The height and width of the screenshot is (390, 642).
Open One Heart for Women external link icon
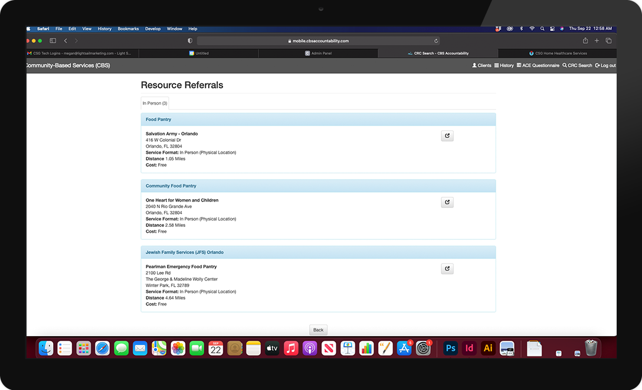tap(447, 202)
